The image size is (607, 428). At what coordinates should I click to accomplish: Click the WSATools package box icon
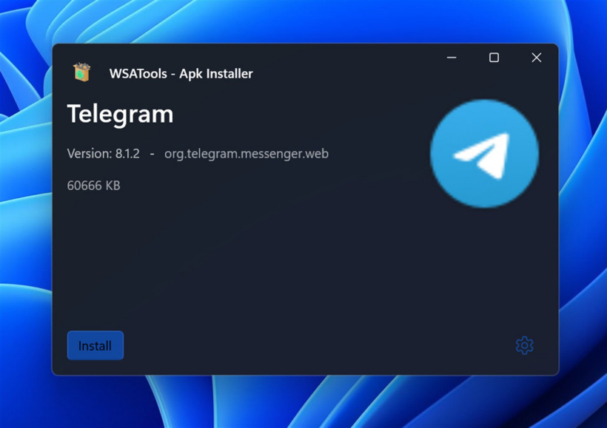click(x=81, y=72)
